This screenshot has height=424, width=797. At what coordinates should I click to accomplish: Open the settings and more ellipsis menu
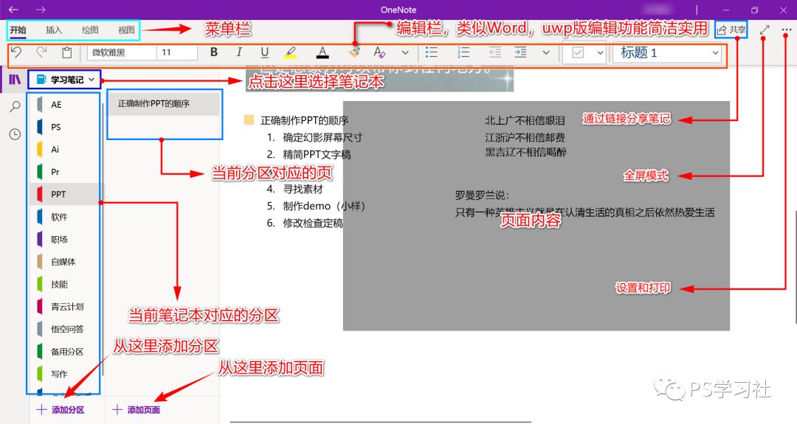[x=787, y=30]
